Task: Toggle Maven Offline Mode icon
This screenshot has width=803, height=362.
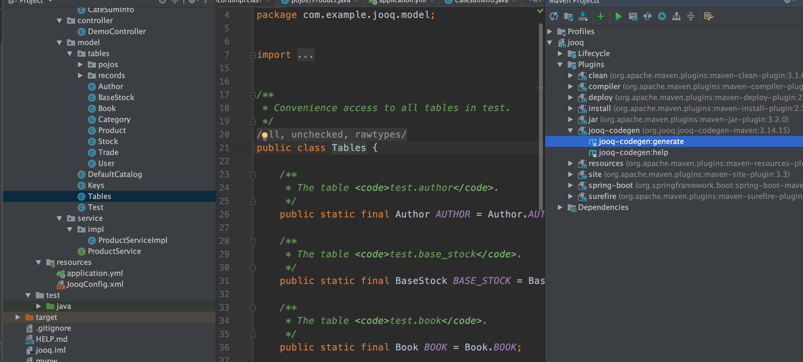Action: pos(647,16)
